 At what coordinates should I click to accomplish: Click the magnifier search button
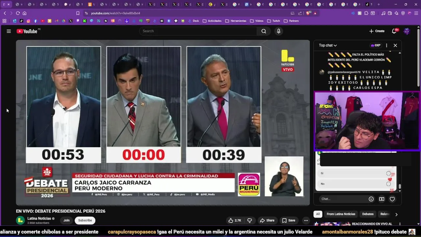click(x=264, y=31)
